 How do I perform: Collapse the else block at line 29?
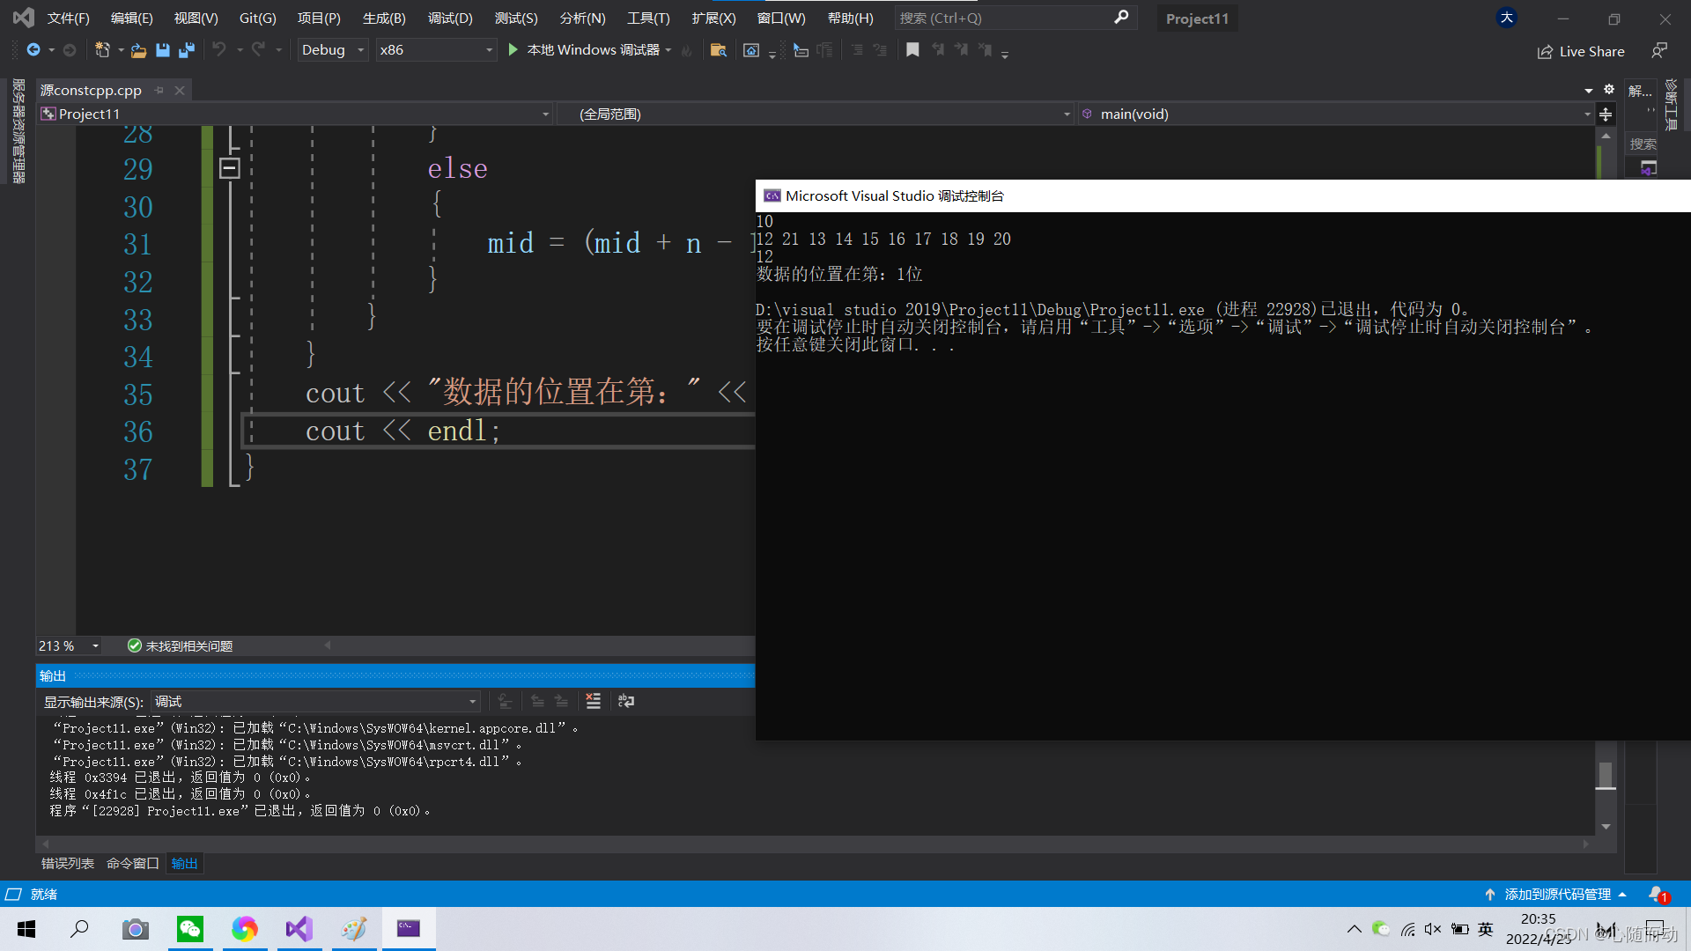click(230, 168)
